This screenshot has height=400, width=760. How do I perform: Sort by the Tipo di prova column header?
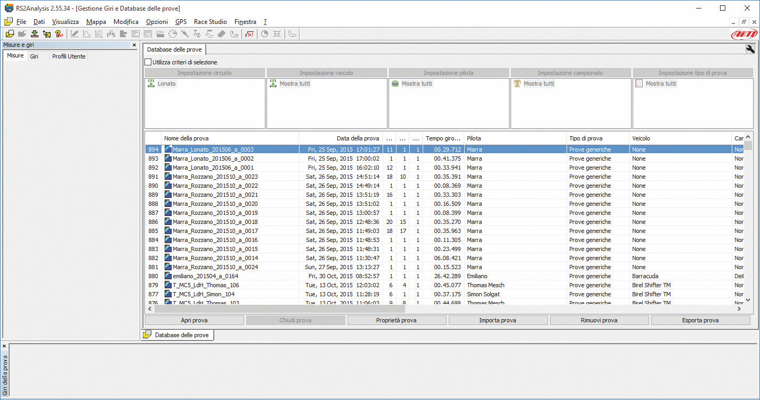(598, 138)
